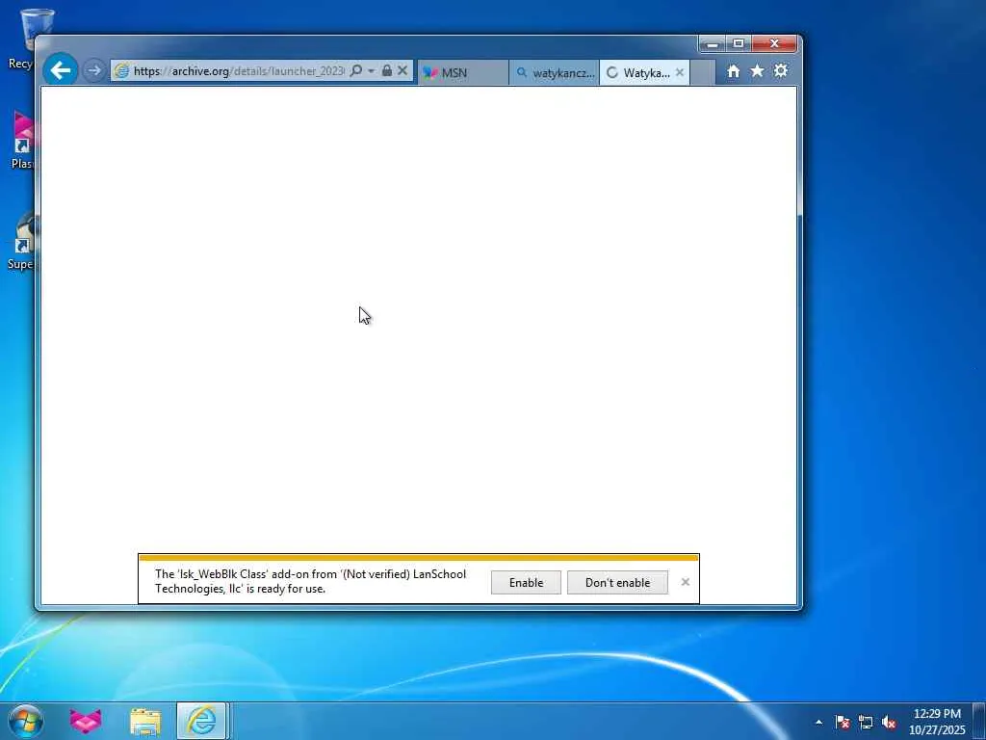986x740 pixels.
Task: Switch to the watykancz... search tab
Action: click(x=554, y=72)
